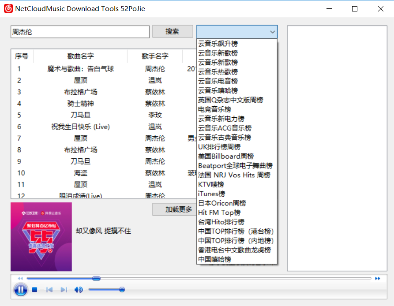The height and width of the screenshot is (306, 394).
Task: Click the 搜索 search button
Action: pyautogui.click(x=173, y=31)
